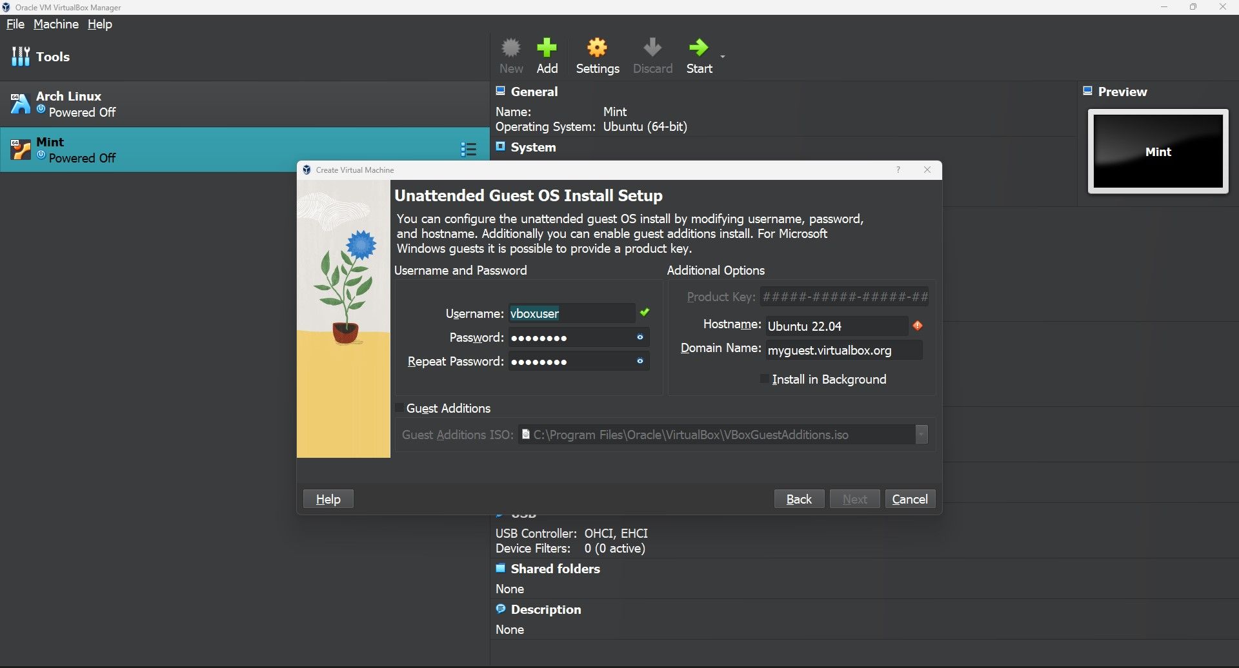
Task: Click the Tools icon in the sidebar
Action: tap(21, 56)
